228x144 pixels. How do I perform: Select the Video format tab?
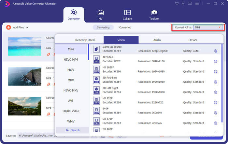coord(121,40)
